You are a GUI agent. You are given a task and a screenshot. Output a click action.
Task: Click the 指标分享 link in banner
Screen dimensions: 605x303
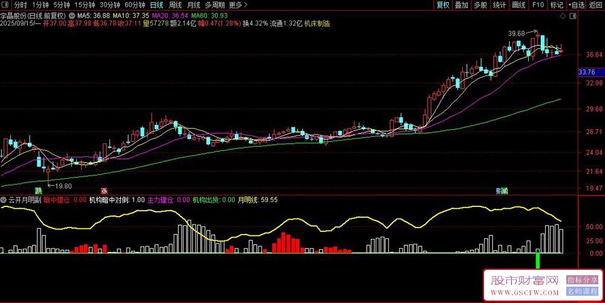[x=582, y=280]
